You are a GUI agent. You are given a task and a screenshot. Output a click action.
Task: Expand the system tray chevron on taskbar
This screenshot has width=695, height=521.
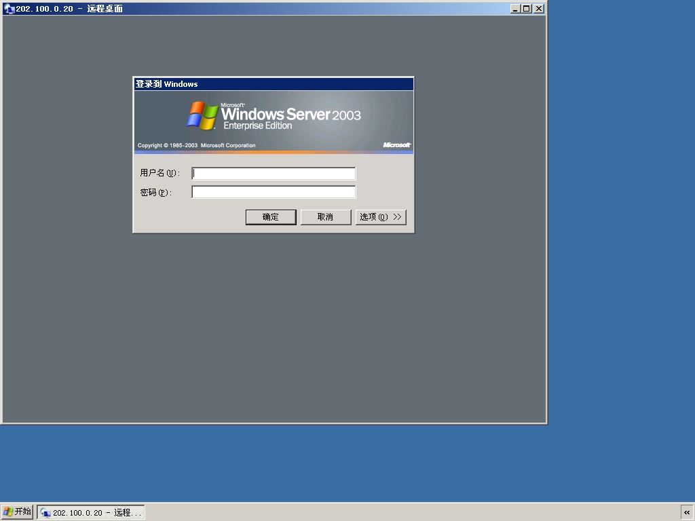point(687,513)
